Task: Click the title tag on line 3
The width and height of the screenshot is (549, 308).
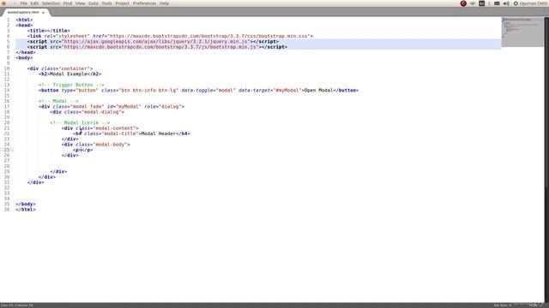Action: click(x=48, y=31)
